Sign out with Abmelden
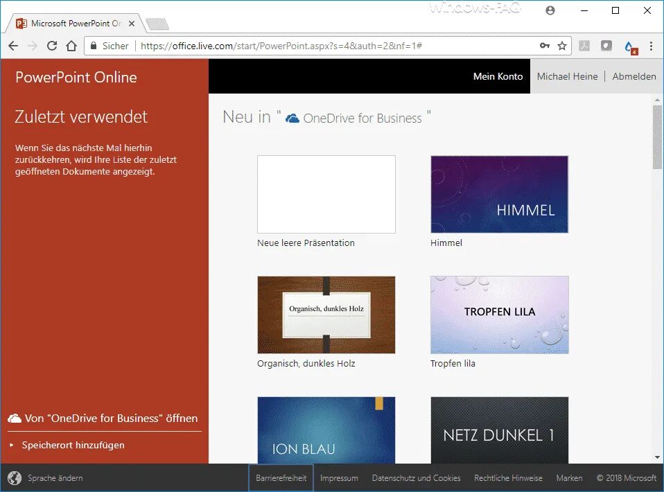 tap(634, 76)
